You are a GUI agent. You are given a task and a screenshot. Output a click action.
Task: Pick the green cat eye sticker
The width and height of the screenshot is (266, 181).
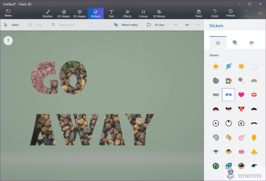click(x=216, y=166)
